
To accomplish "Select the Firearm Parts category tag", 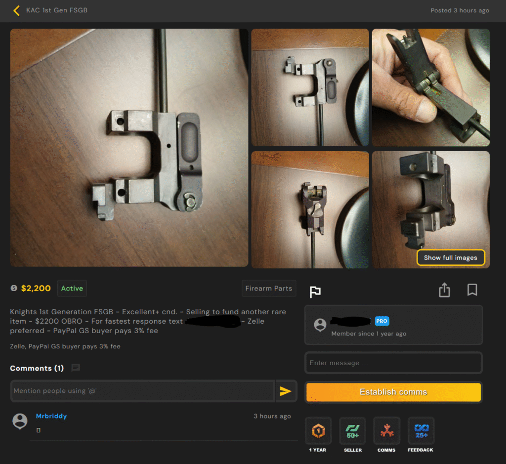I will click(268, 289).
